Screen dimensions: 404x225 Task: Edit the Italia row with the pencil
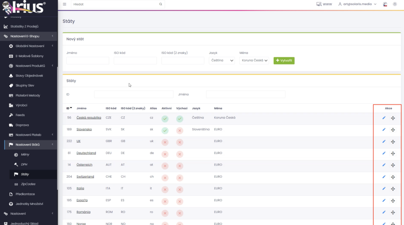click(x=384, y=188)
